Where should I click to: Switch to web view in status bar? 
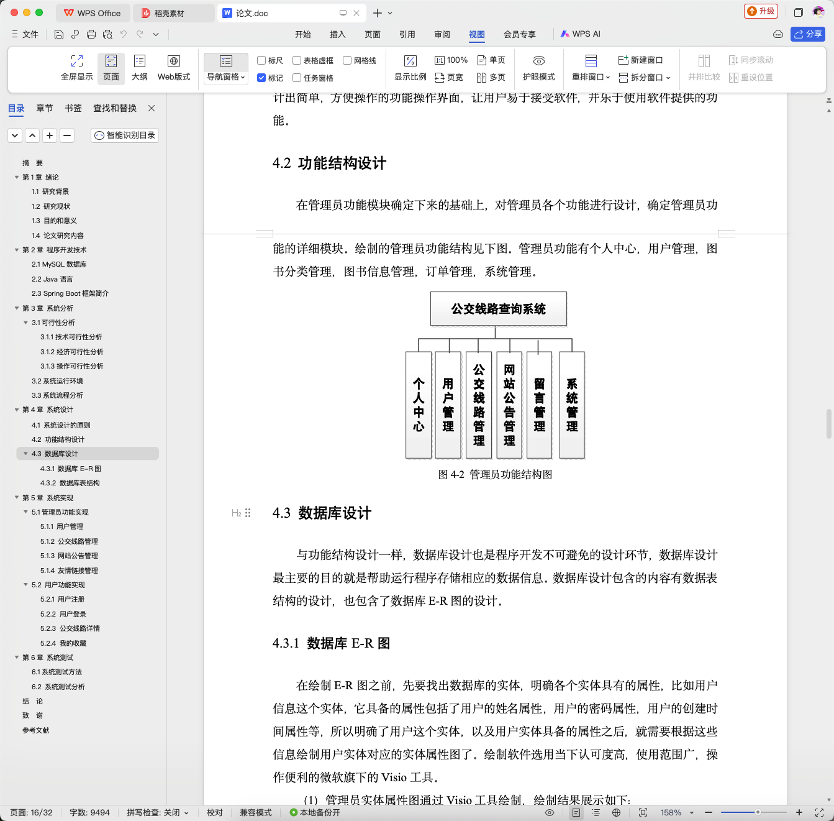(x=616, y=812)
